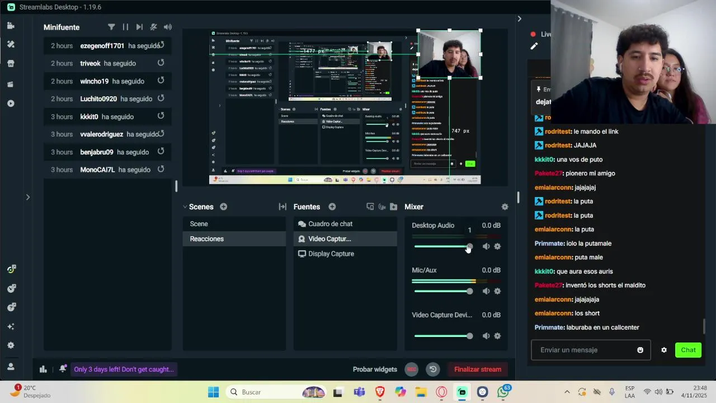Screen dimensions: 716x403
Task: Replay Luchito0920 follow alert
Action: [161, 98]
